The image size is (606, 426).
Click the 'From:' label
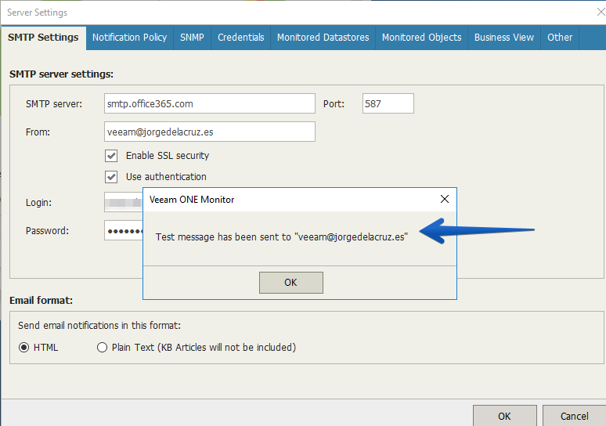tap(38, 132)
